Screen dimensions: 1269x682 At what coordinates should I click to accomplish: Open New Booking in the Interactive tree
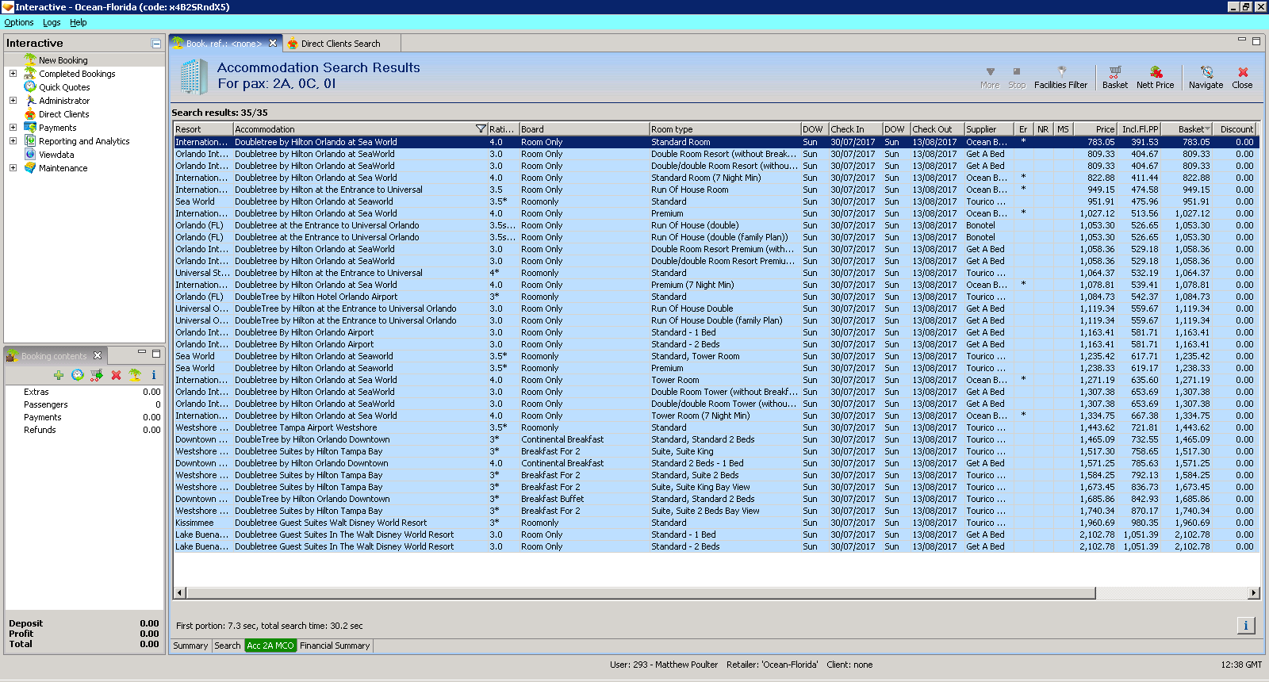click(x=63, y=60)
